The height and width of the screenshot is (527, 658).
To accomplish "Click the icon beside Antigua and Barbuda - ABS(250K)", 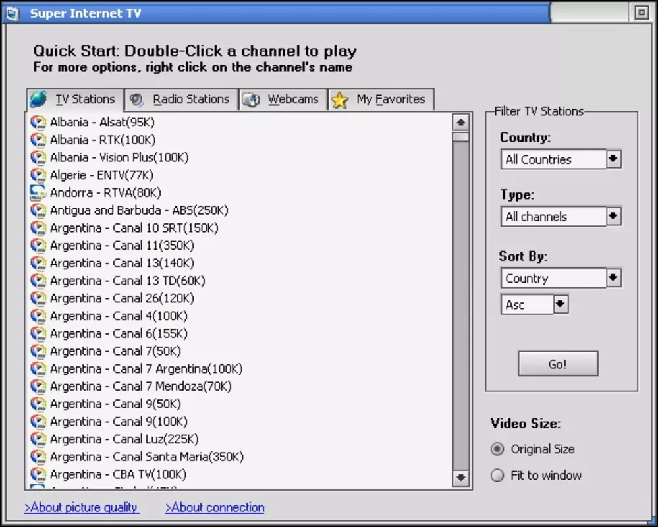I will (x=38, y=211).
